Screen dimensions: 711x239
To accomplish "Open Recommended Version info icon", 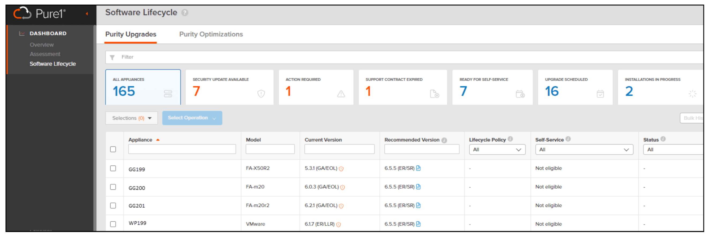I will (444, 140).
